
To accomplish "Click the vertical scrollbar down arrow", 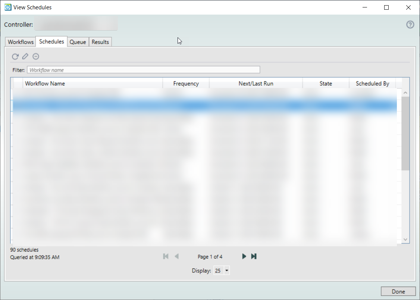I will (405, 239).
